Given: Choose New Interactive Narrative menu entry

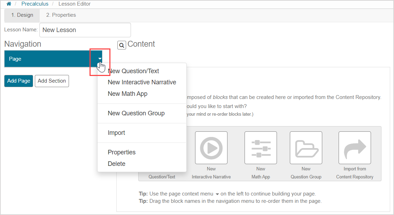Looking at the screenshot, I should [x=142, y=83].
